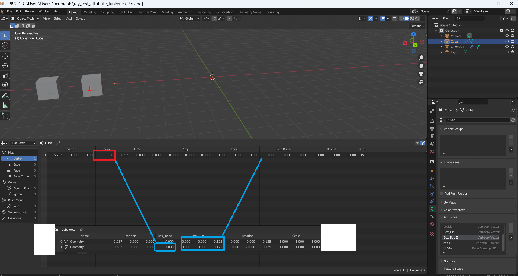Open Global transform orientation dropdown
Viewport: 518px width, 276px height.
[x=189, y=18]
